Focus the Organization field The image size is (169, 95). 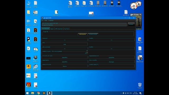point(65,62)
